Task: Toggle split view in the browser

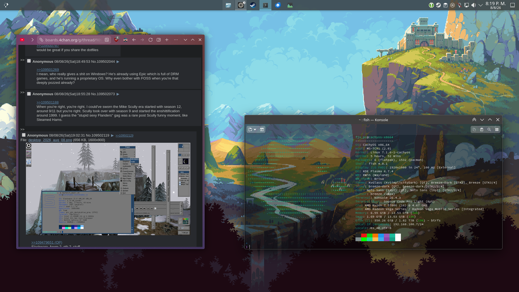Action: [159, 40]
